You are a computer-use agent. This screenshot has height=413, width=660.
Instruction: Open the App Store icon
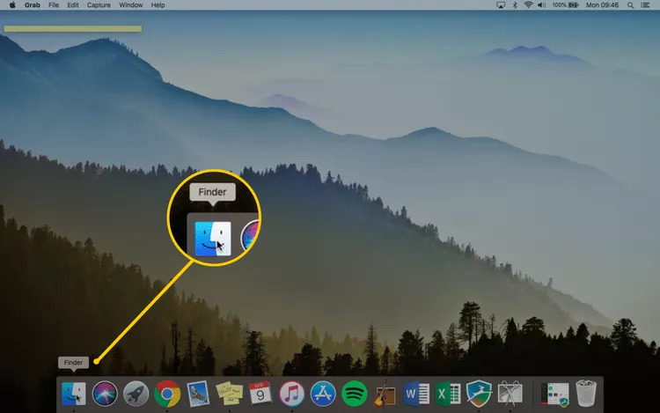point(323,393)
